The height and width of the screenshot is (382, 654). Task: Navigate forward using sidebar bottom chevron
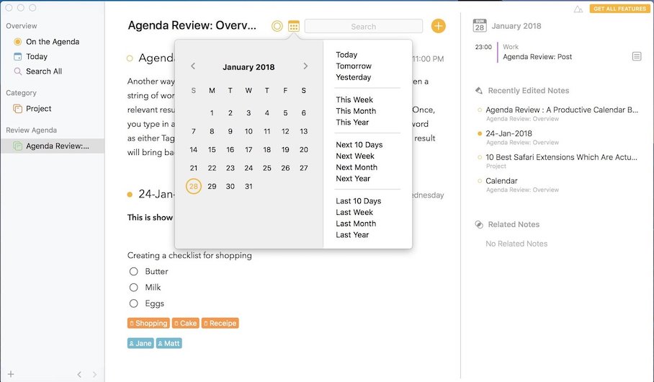(94, 374)
